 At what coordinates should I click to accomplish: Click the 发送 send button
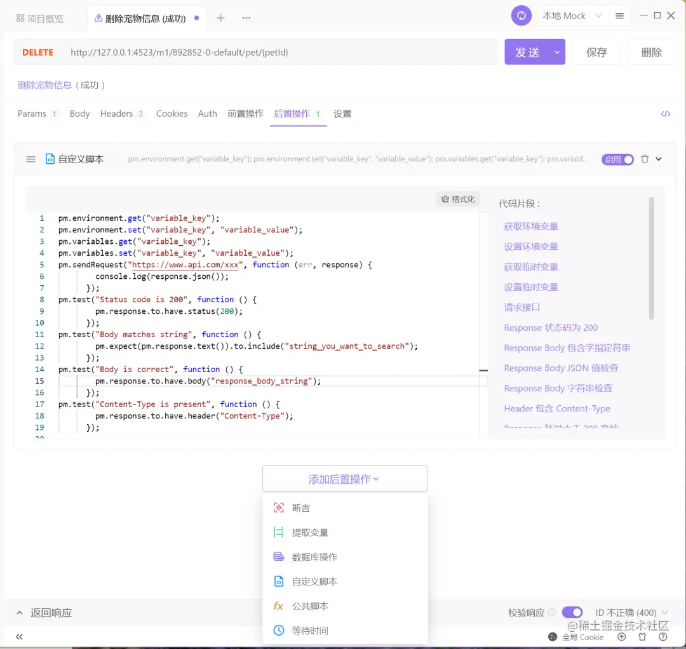click(527, 52)
